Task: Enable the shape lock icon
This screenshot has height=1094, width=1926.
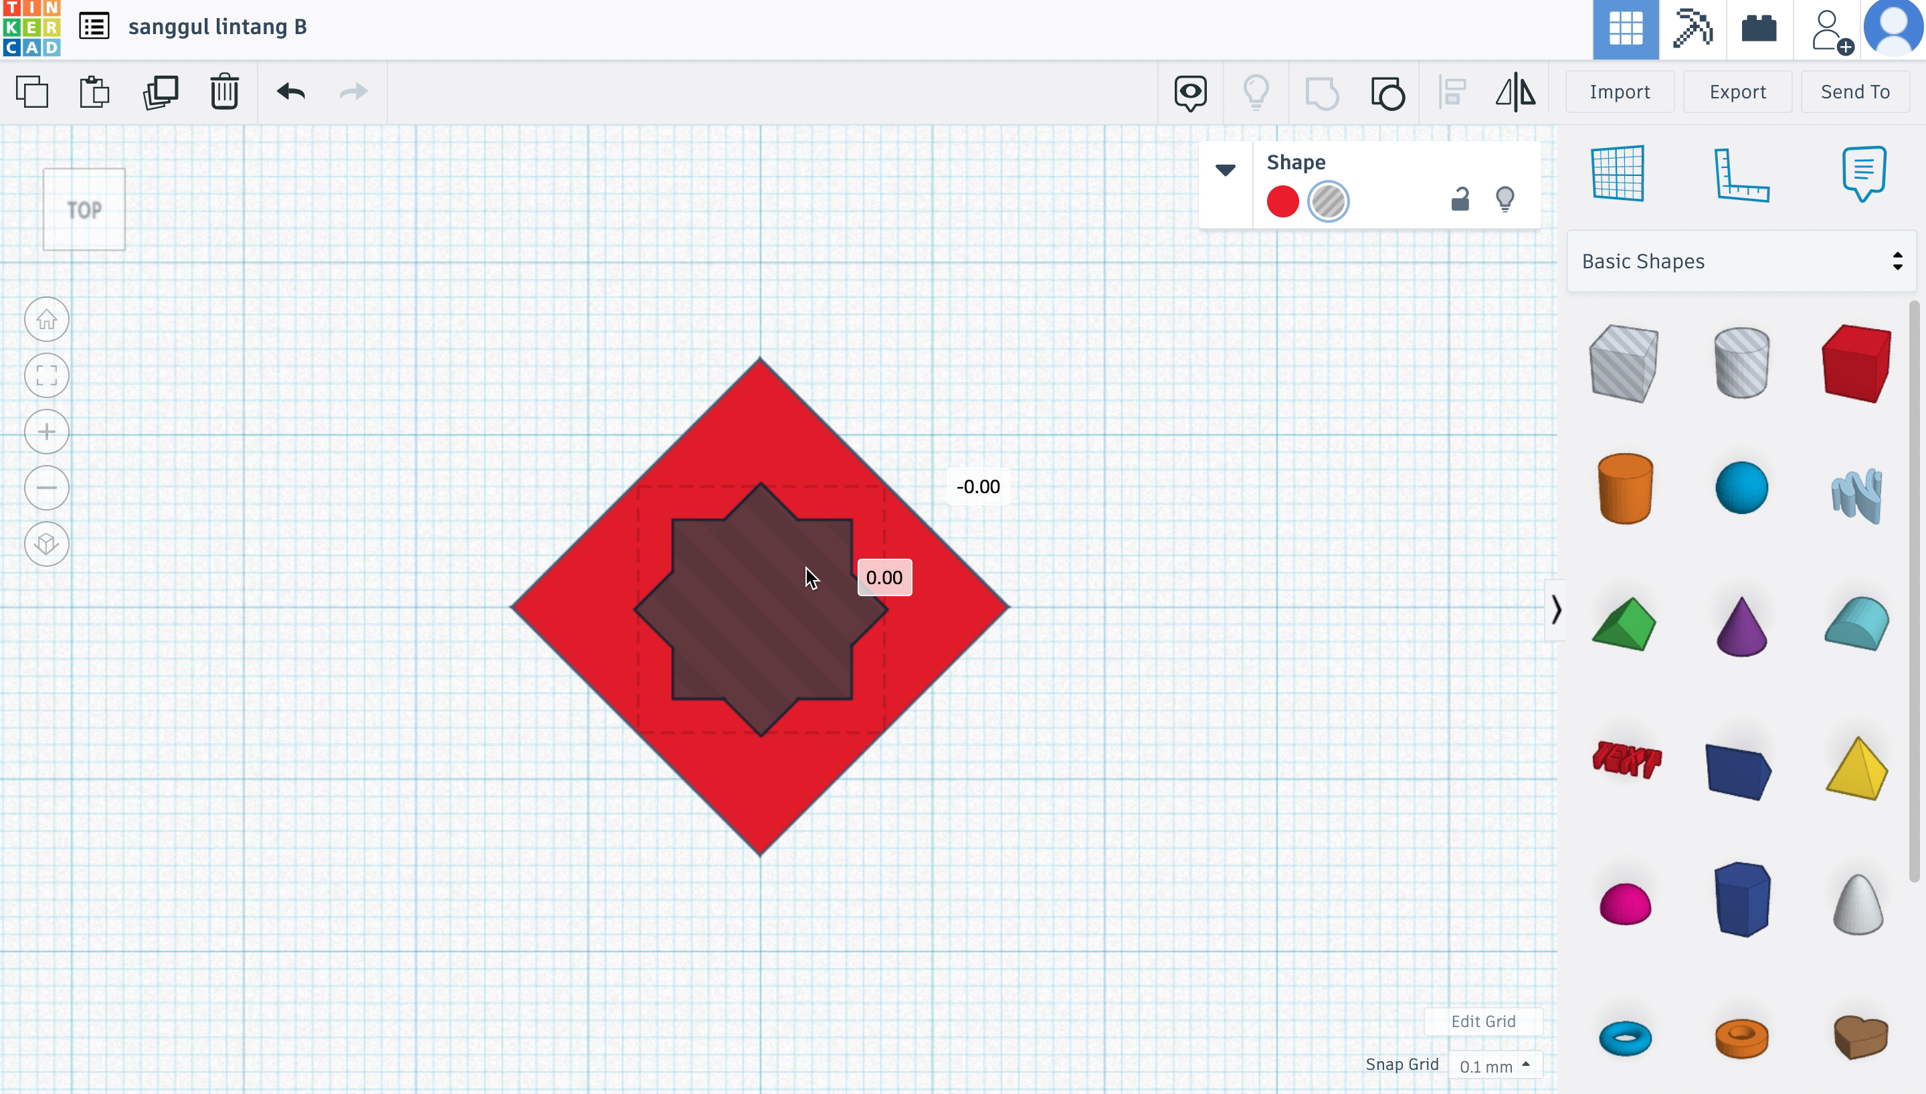Action: 1460,199
